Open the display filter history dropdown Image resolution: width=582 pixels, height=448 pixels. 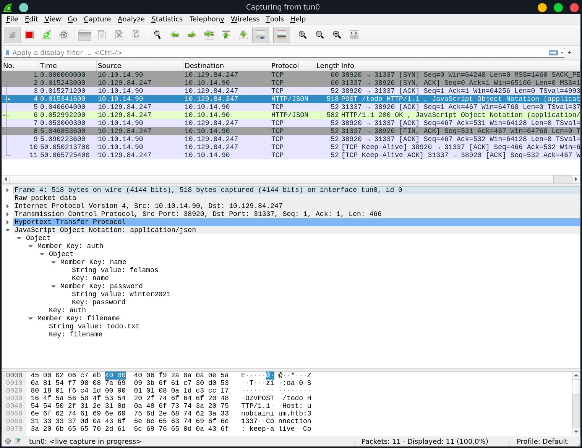click(x=562, y=53)
